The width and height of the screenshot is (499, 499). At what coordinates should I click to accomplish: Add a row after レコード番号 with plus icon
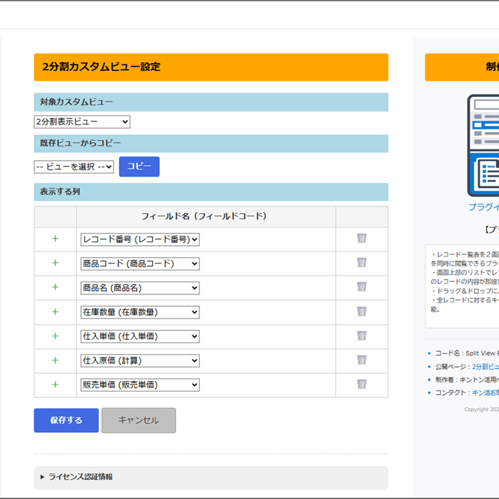(x=55, y=239)
